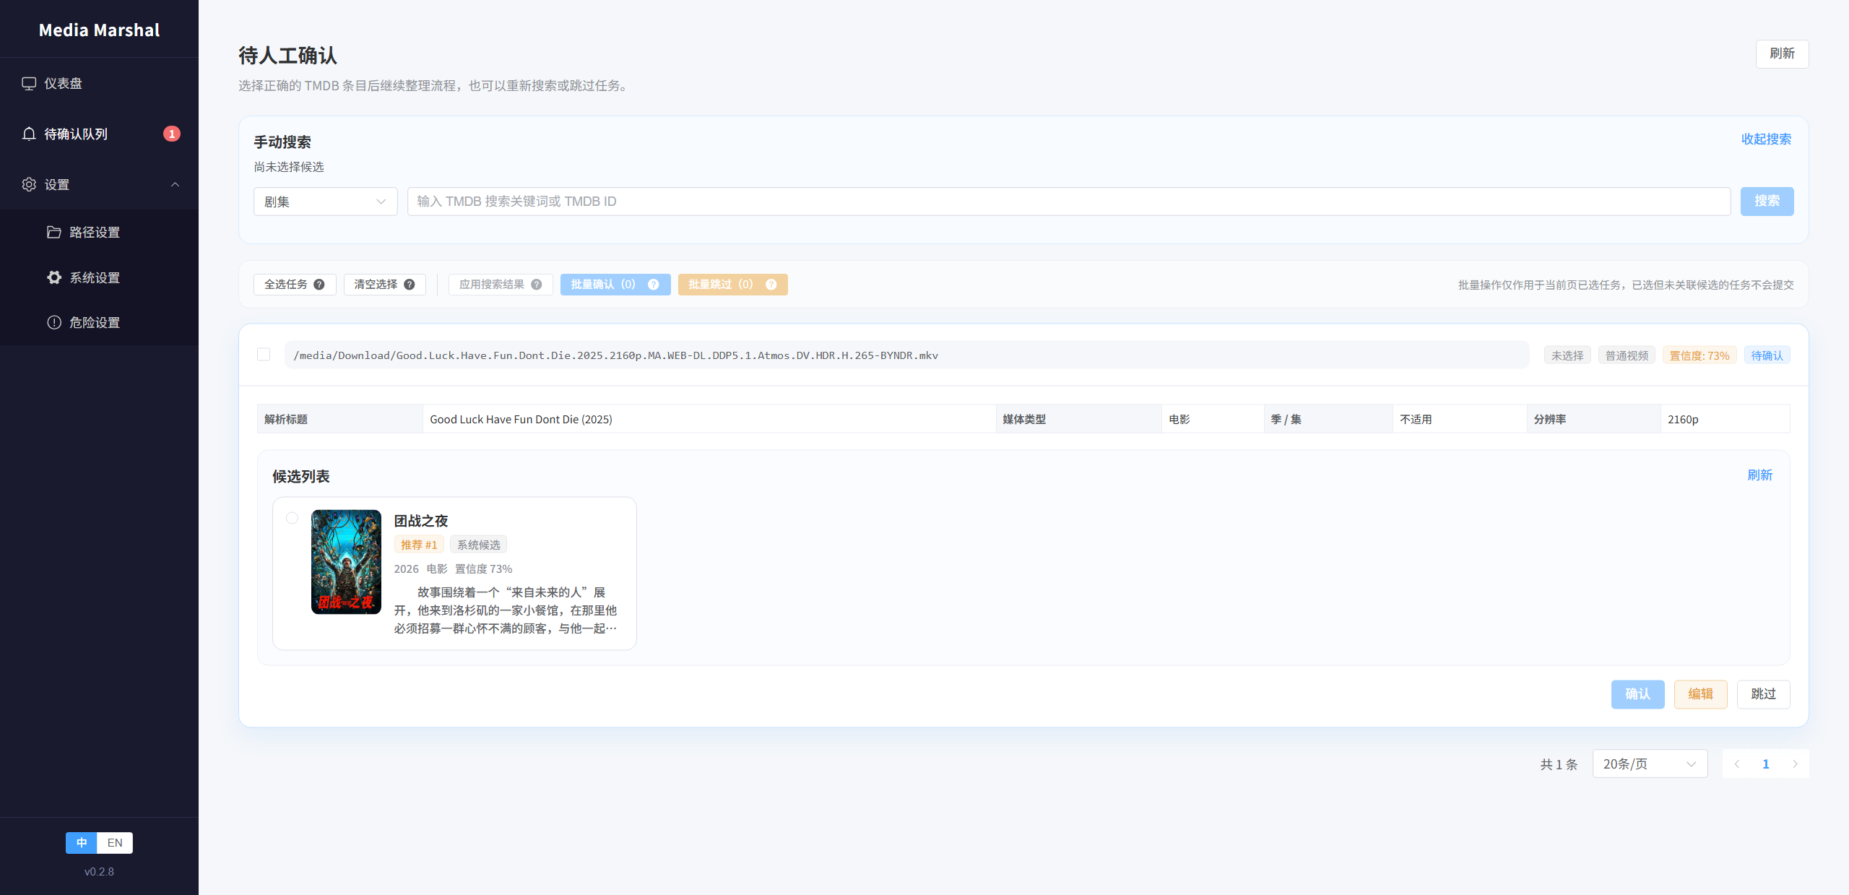Click the 电影 media type cell
This screenshot has height=895, width=1849.
pos(1213,419)
